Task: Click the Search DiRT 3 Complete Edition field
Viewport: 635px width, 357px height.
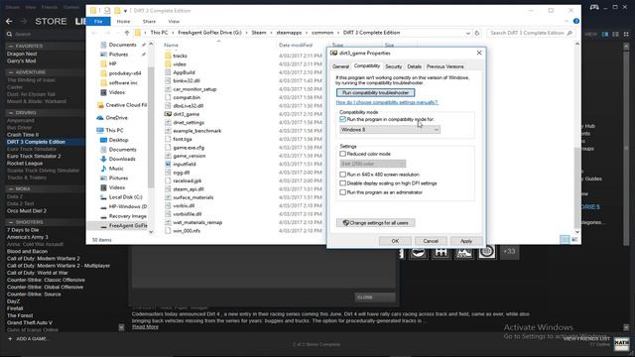Action: tap(531, 33)
